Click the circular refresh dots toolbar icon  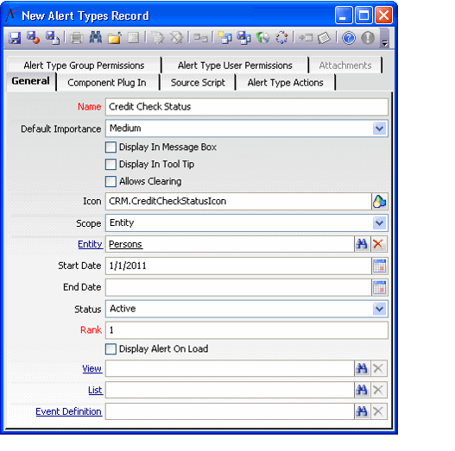[281, 38]
